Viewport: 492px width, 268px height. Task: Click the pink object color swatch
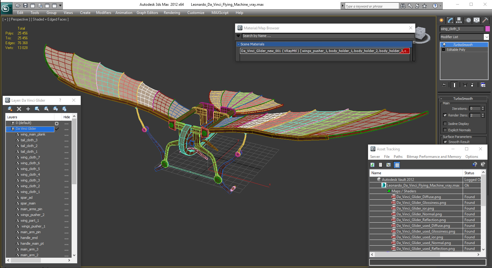point(487,29)
